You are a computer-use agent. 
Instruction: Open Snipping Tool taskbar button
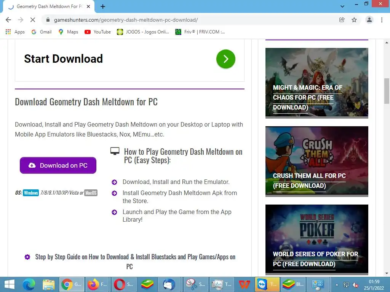pyautogui.click(x=196, y=284)
